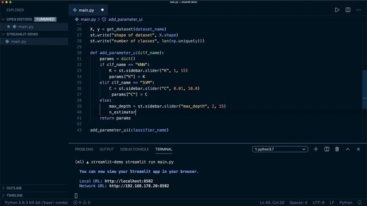
Task: Expand the OUTLINE section
Action: click(x=3, y=188)
